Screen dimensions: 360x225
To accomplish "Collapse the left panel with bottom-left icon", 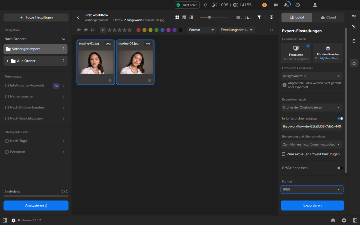I will tap(5, 220).
